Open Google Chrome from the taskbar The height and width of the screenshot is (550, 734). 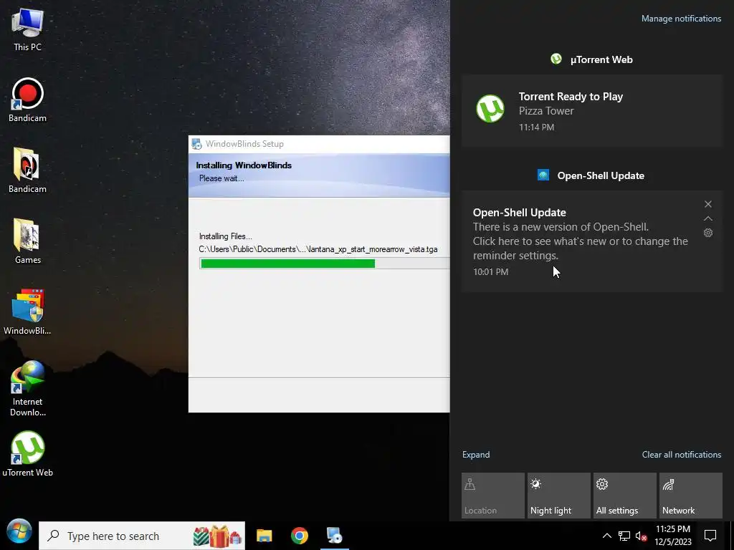click(299, 536)
